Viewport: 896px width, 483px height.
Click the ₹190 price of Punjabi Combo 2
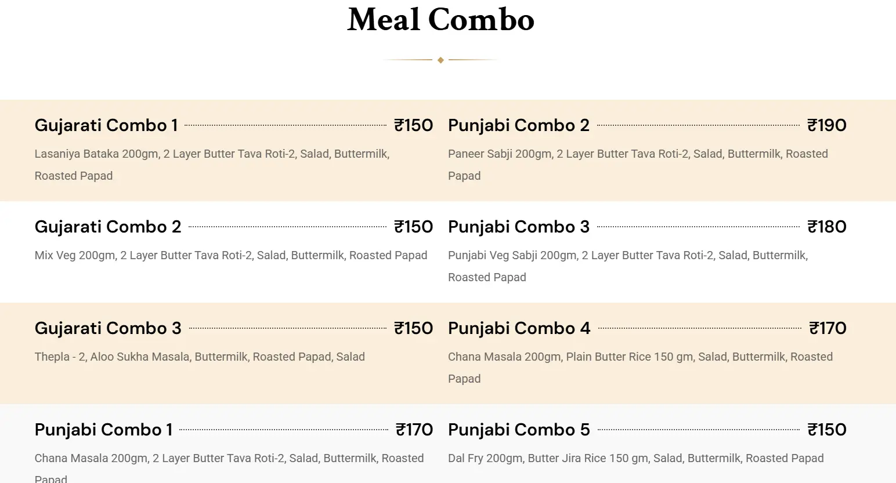point(827,125)
